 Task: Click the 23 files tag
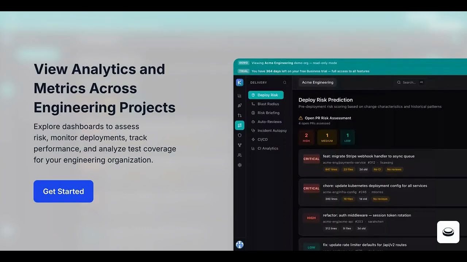click(x=348, y=170)
